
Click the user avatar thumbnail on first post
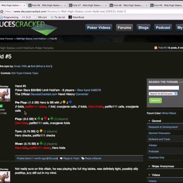pos(5,95)
